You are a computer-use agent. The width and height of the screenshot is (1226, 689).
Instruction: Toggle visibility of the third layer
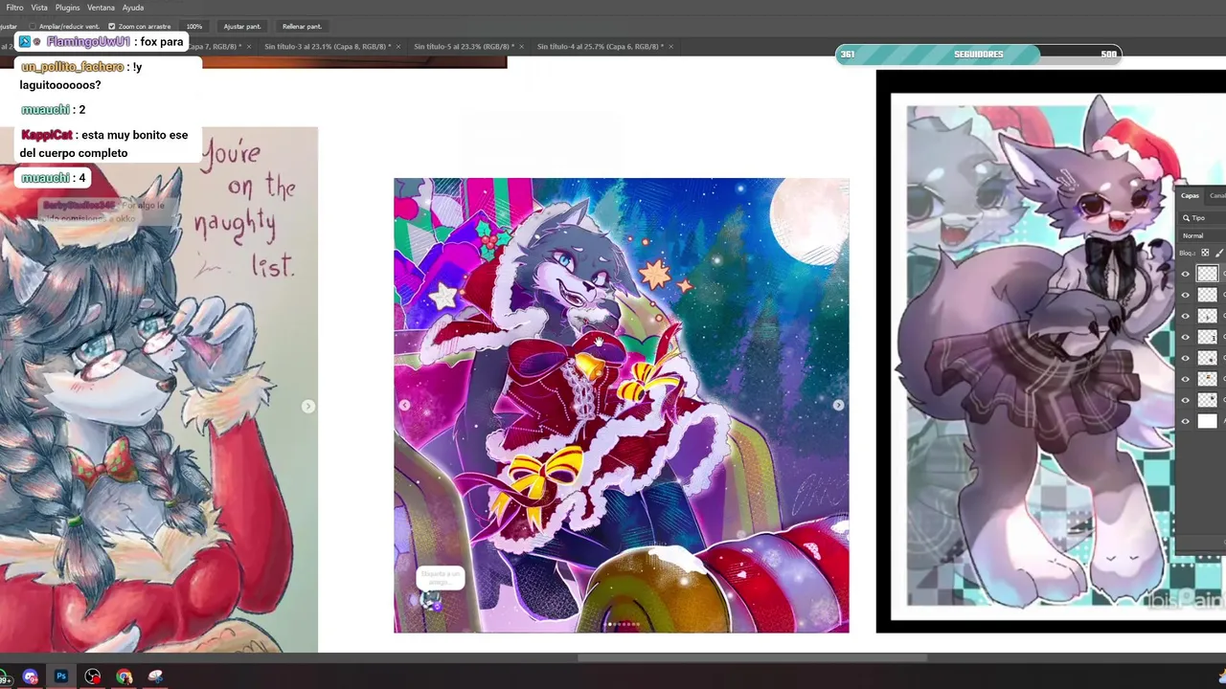[1186, 316]
